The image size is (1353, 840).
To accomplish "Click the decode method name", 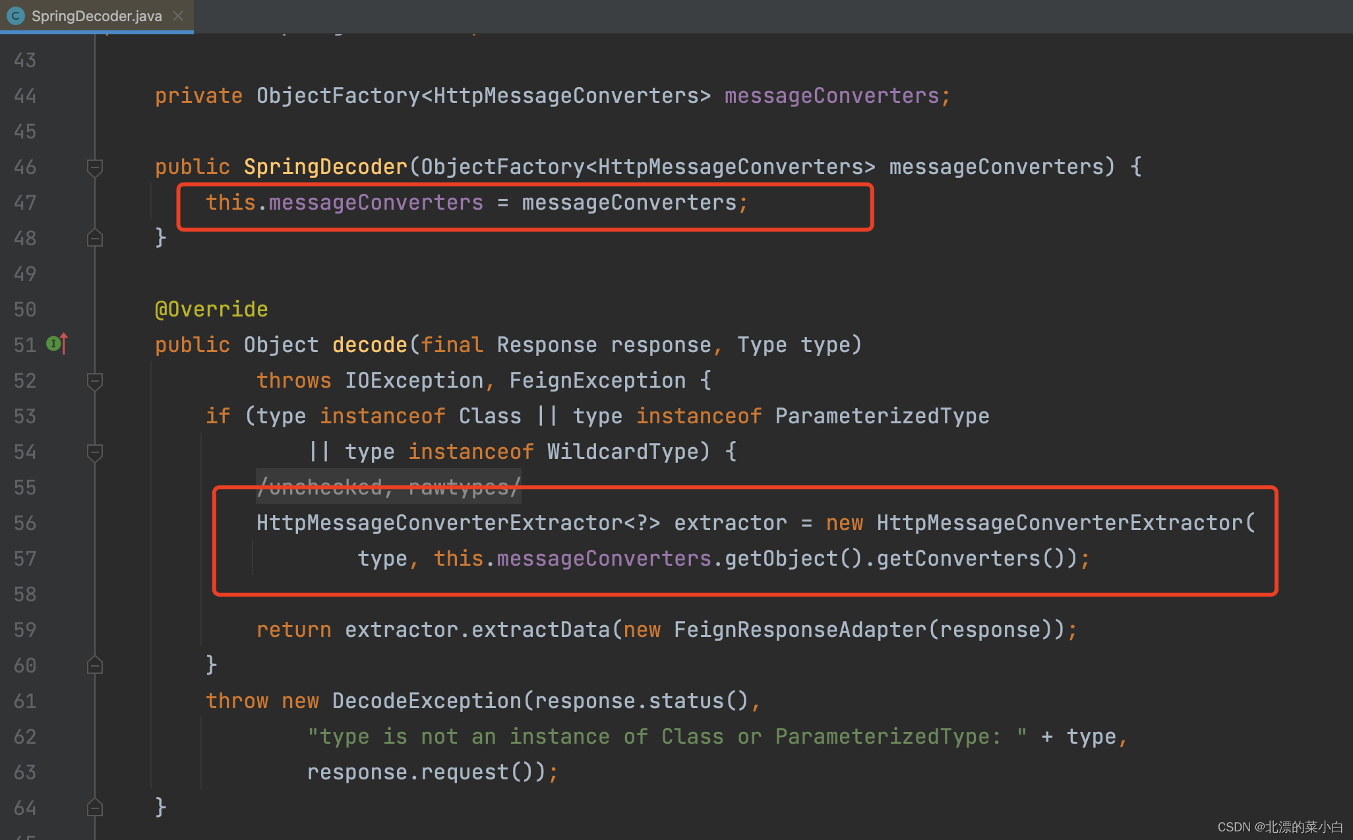I will (369, 345).
